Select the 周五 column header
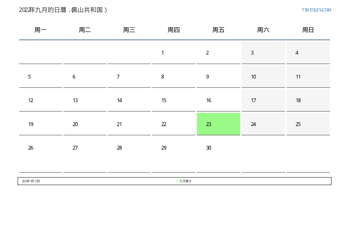Image resolution: width=349 pixels, height=247 pixels. (x=218, y=30)
